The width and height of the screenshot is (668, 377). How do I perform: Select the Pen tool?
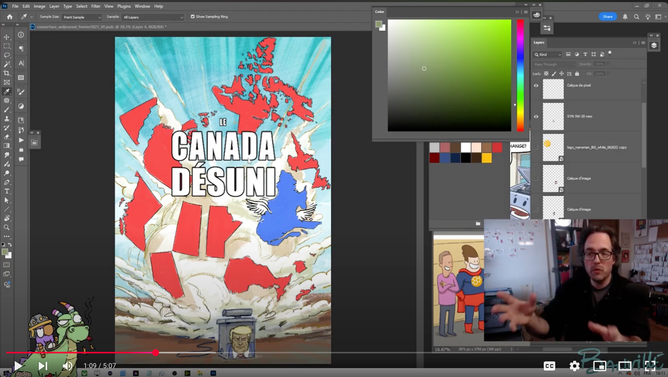(x=7, y=182)
